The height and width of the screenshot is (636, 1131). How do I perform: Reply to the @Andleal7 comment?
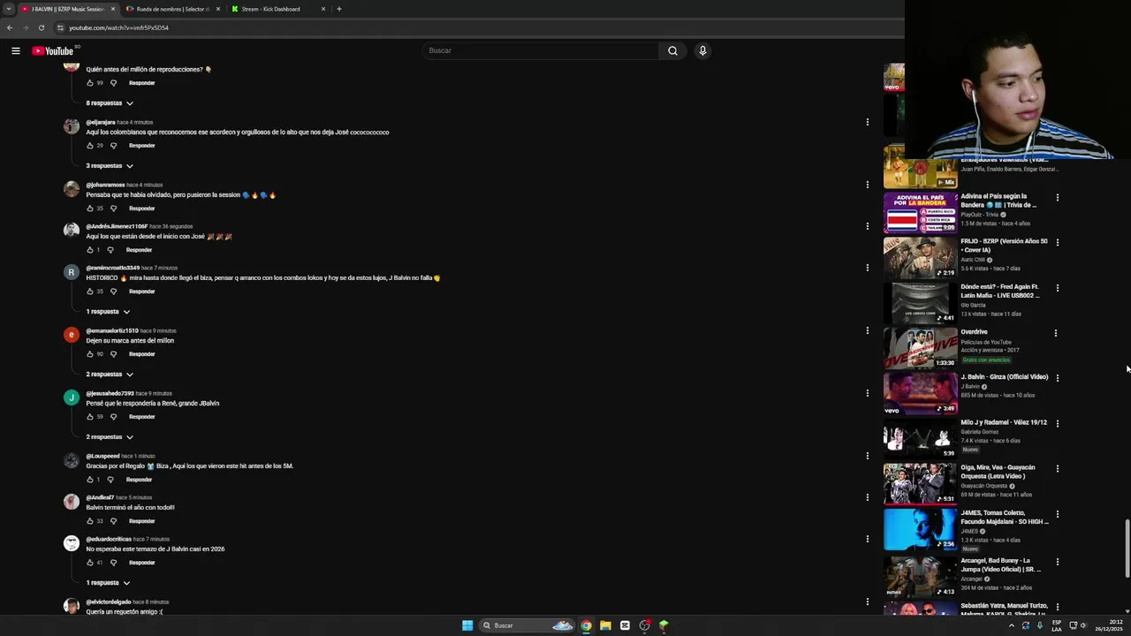(141, 521)
